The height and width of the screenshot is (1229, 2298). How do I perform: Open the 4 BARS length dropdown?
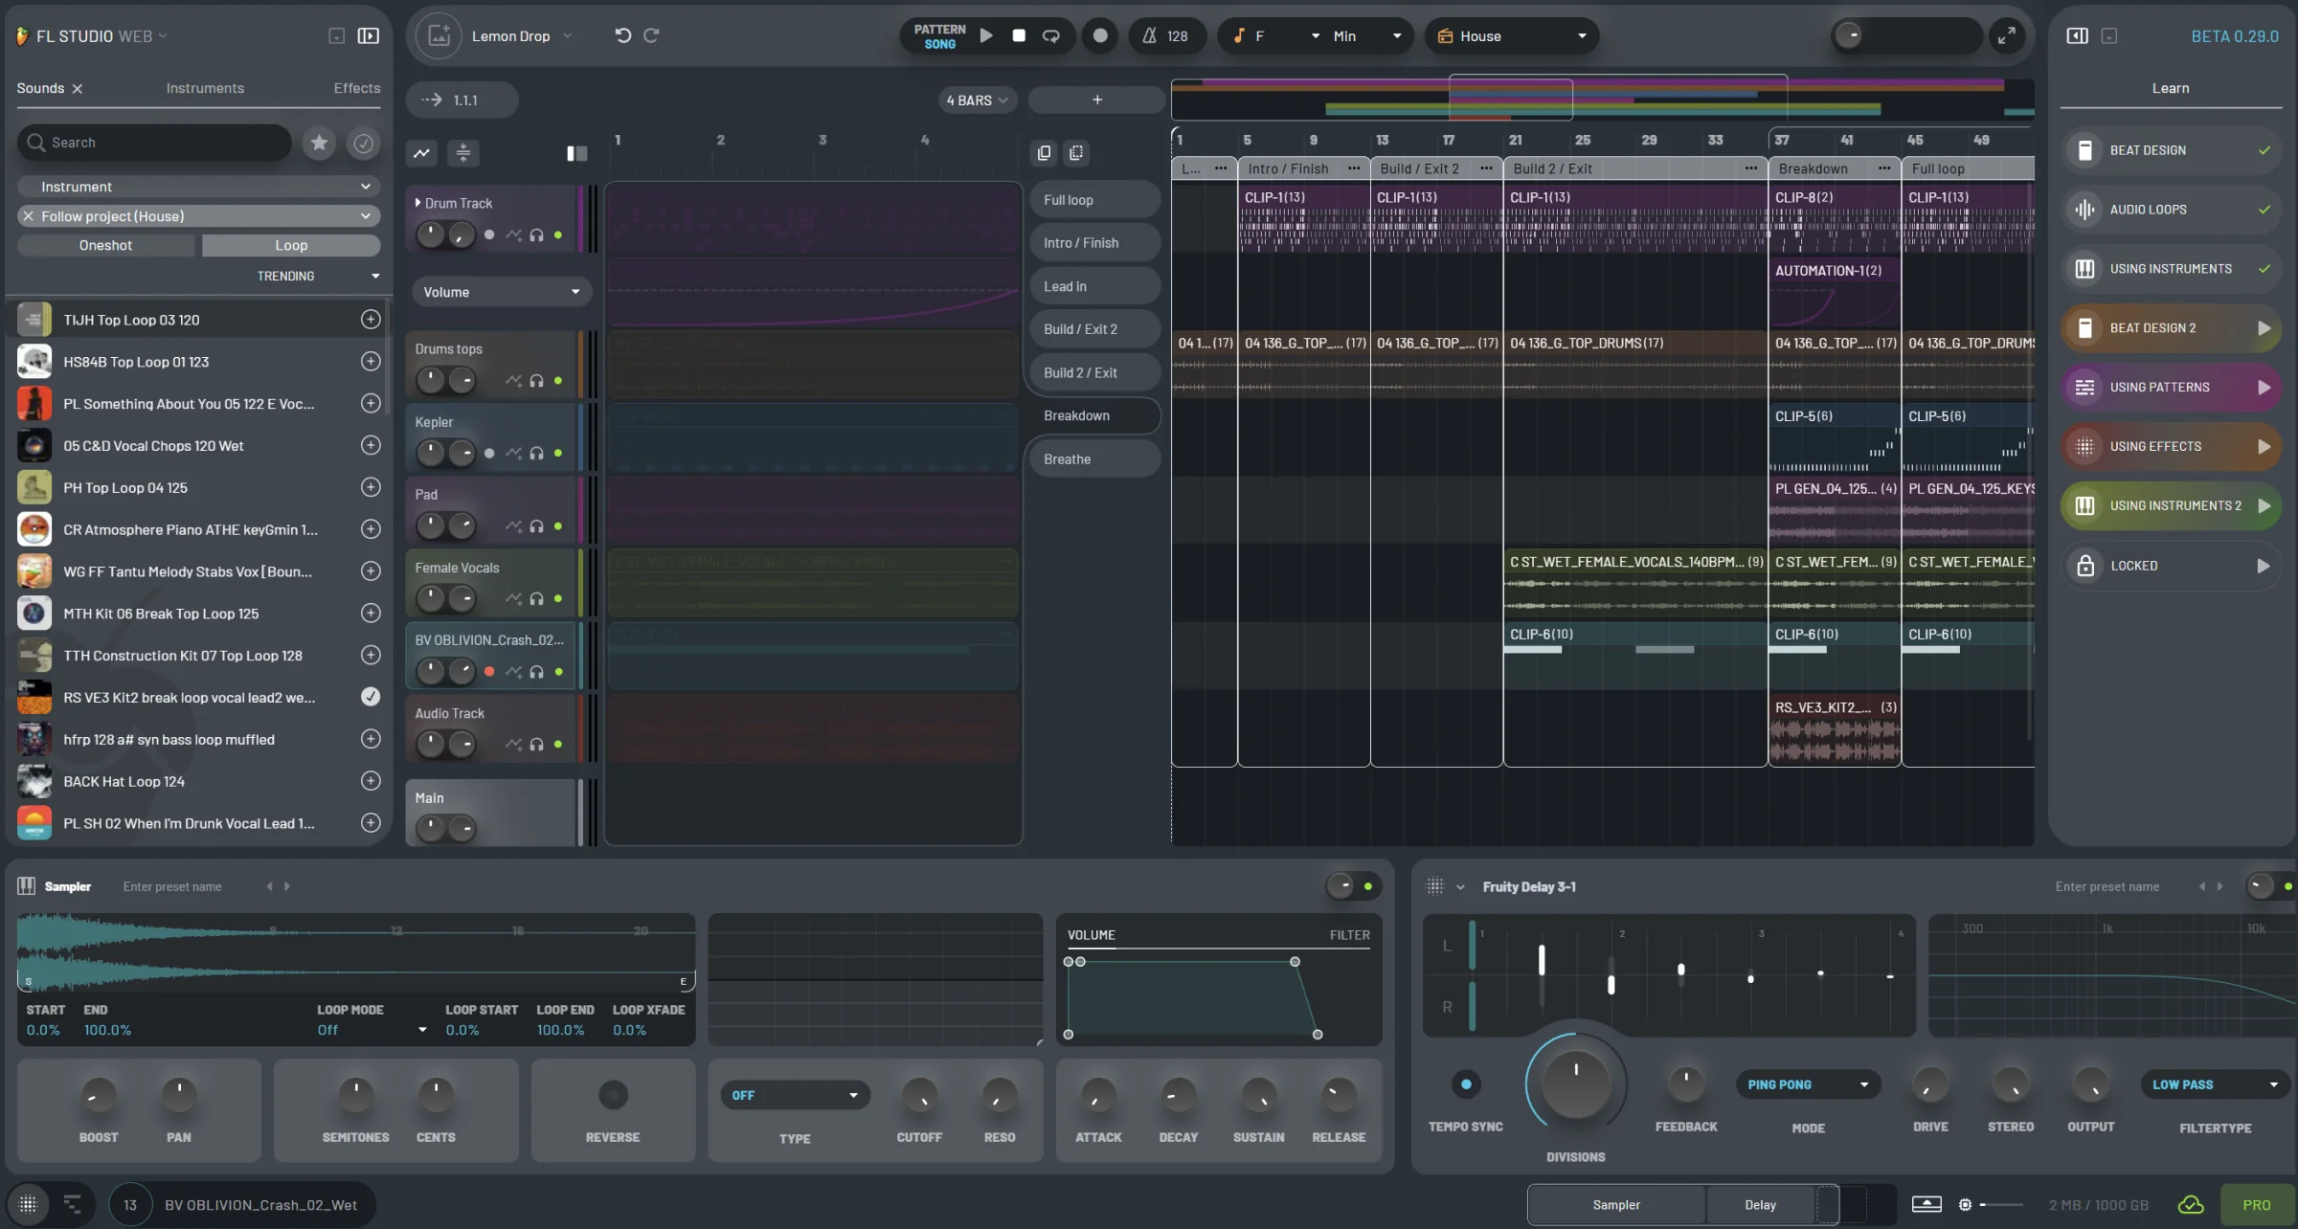tap(977, 100)
